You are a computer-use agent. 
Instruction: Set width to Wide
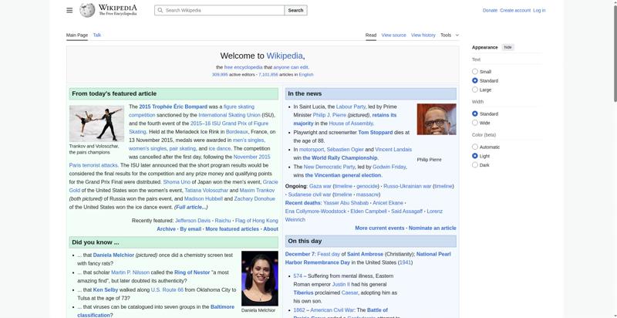[x=475, y=123]
